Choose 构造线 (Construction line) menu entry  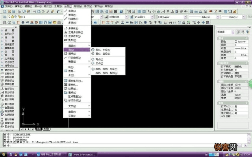73,19
